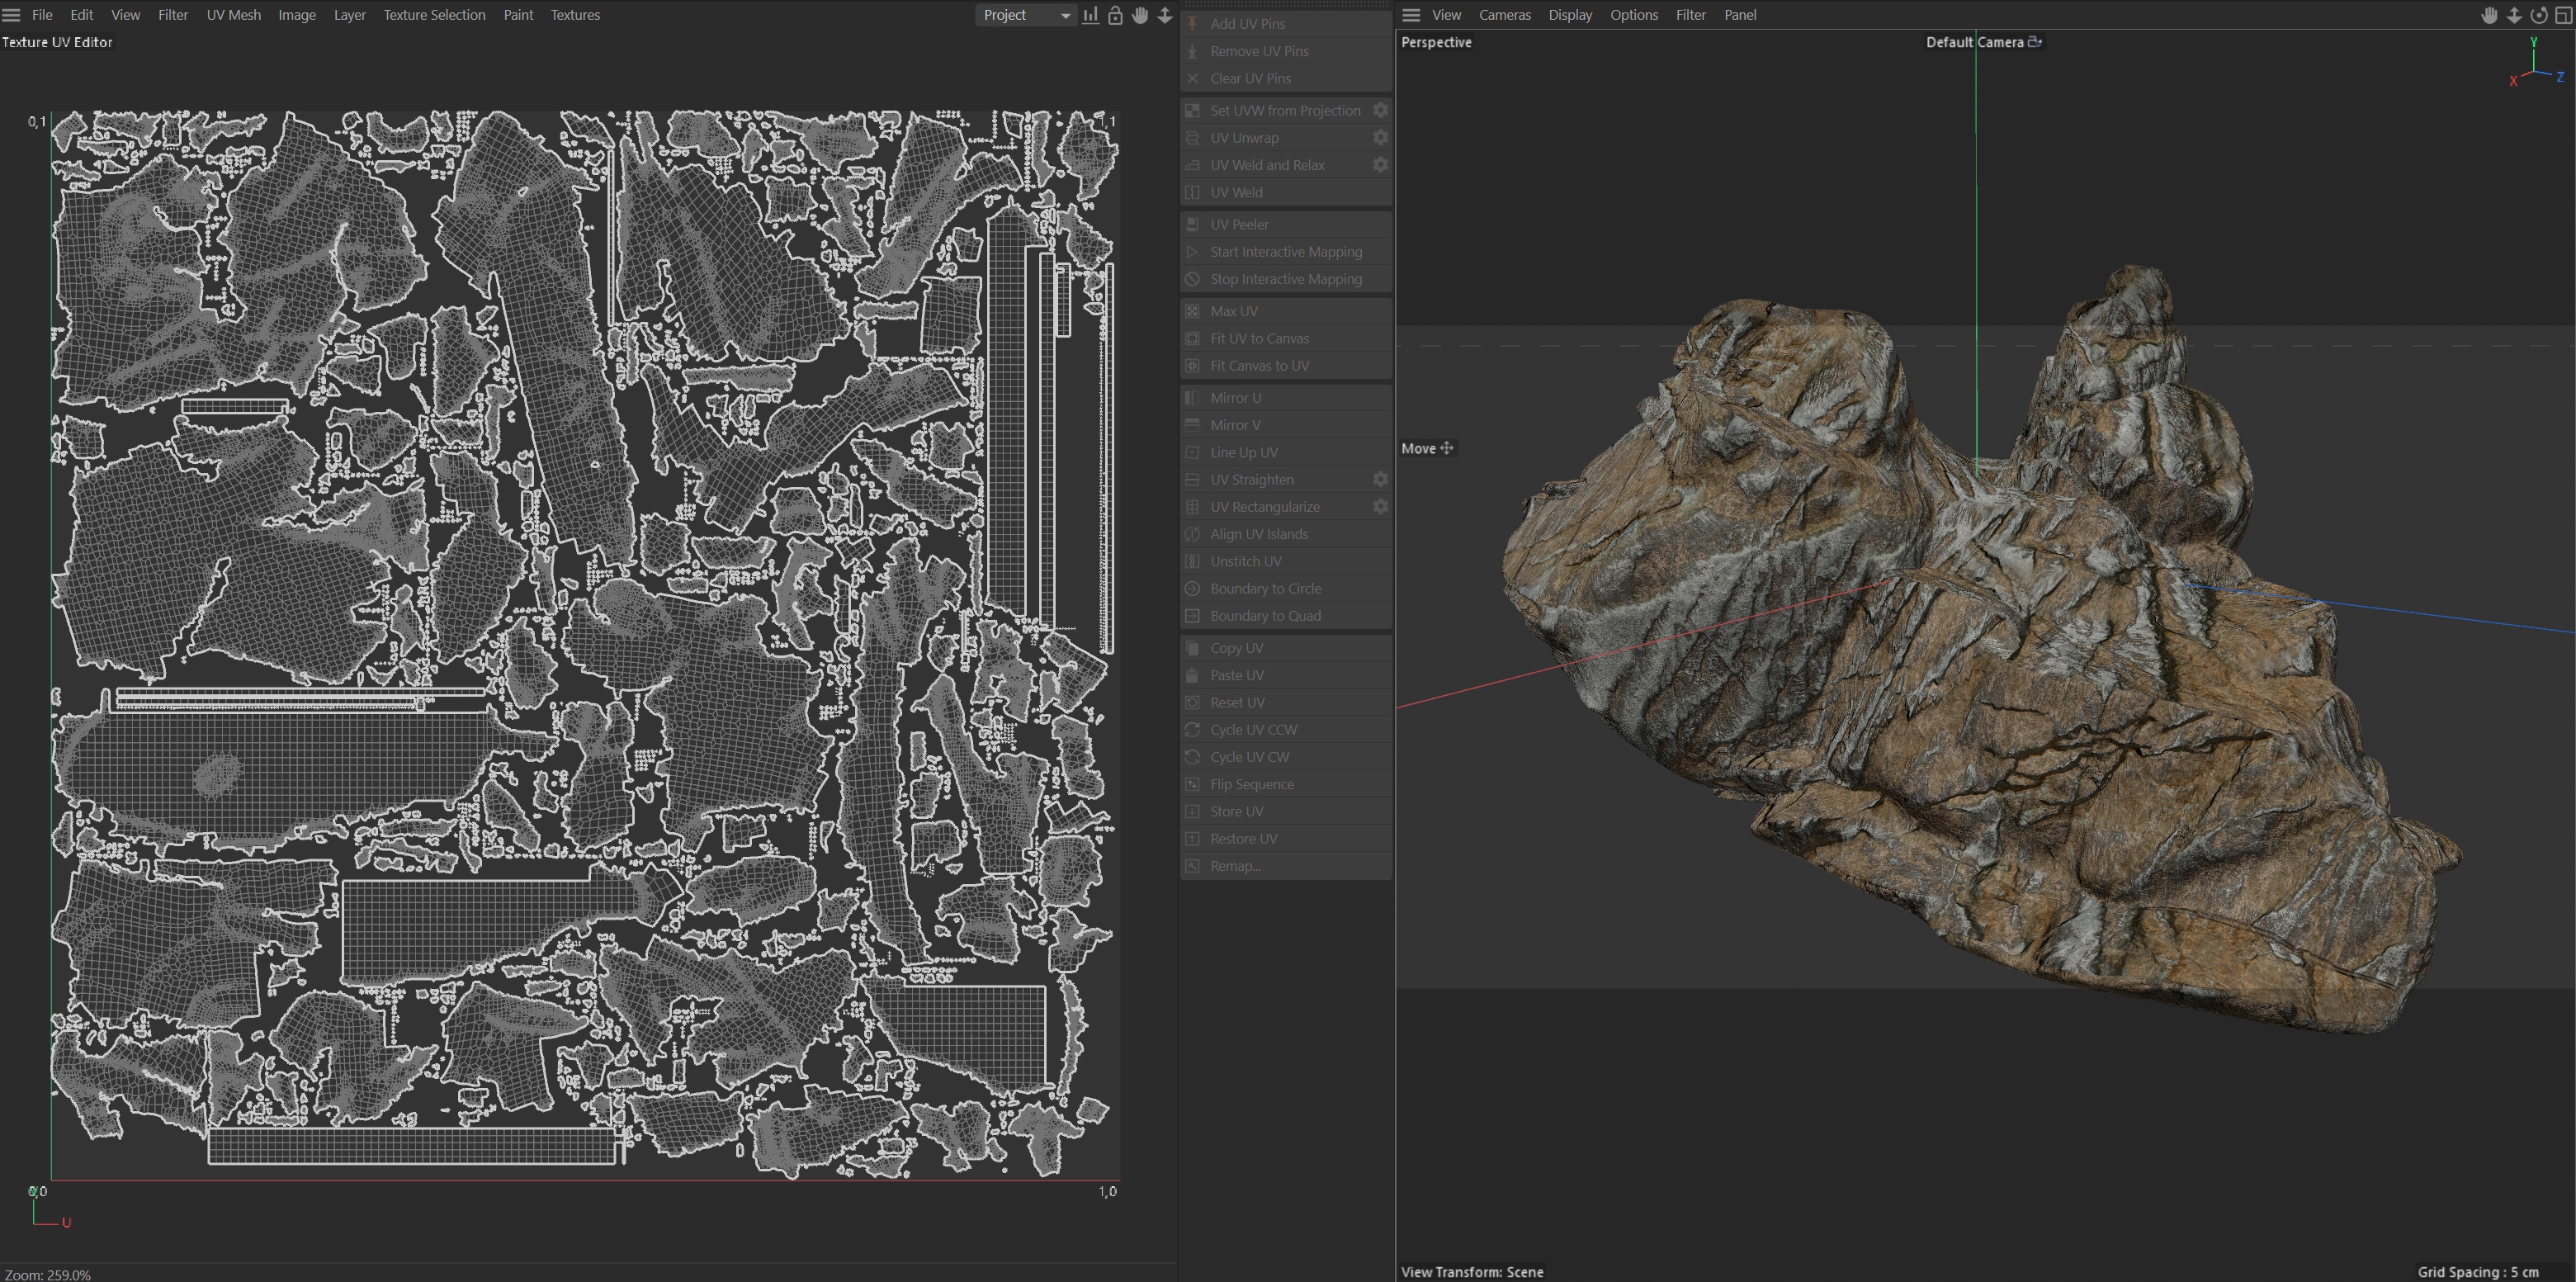This screenshot has height=1282, width=2576.
Task: Click the UV editor pan hand icon
Action: coord(1140,15)
